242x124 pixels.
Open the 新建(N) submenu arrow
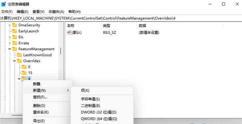pos(68,91)
